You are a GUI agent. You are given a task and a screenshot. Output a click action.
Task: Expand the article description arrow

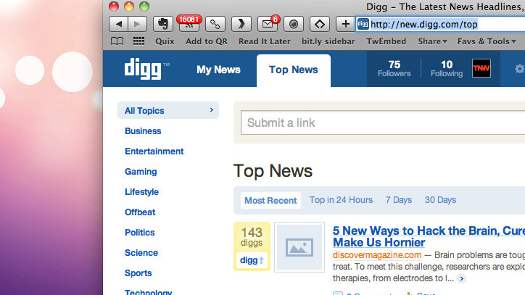coord(461,278)
